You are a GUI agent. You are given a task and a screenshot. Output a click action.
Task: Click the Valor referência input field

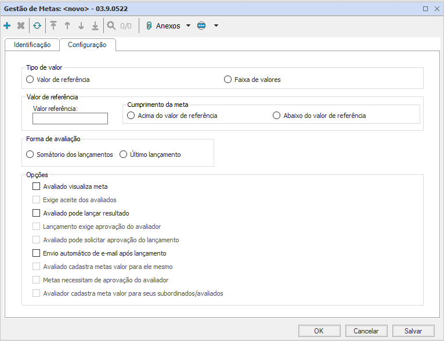[x=70, y=119]
